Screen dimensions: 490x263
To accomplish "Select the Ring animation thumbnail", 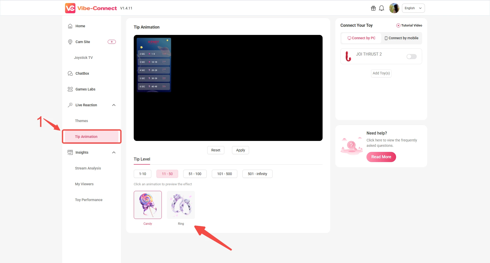I will (x=181, y=205).
